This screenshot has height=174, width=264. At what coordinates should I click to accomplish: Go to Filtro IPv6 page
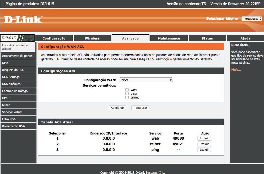[x=18, y=119]
